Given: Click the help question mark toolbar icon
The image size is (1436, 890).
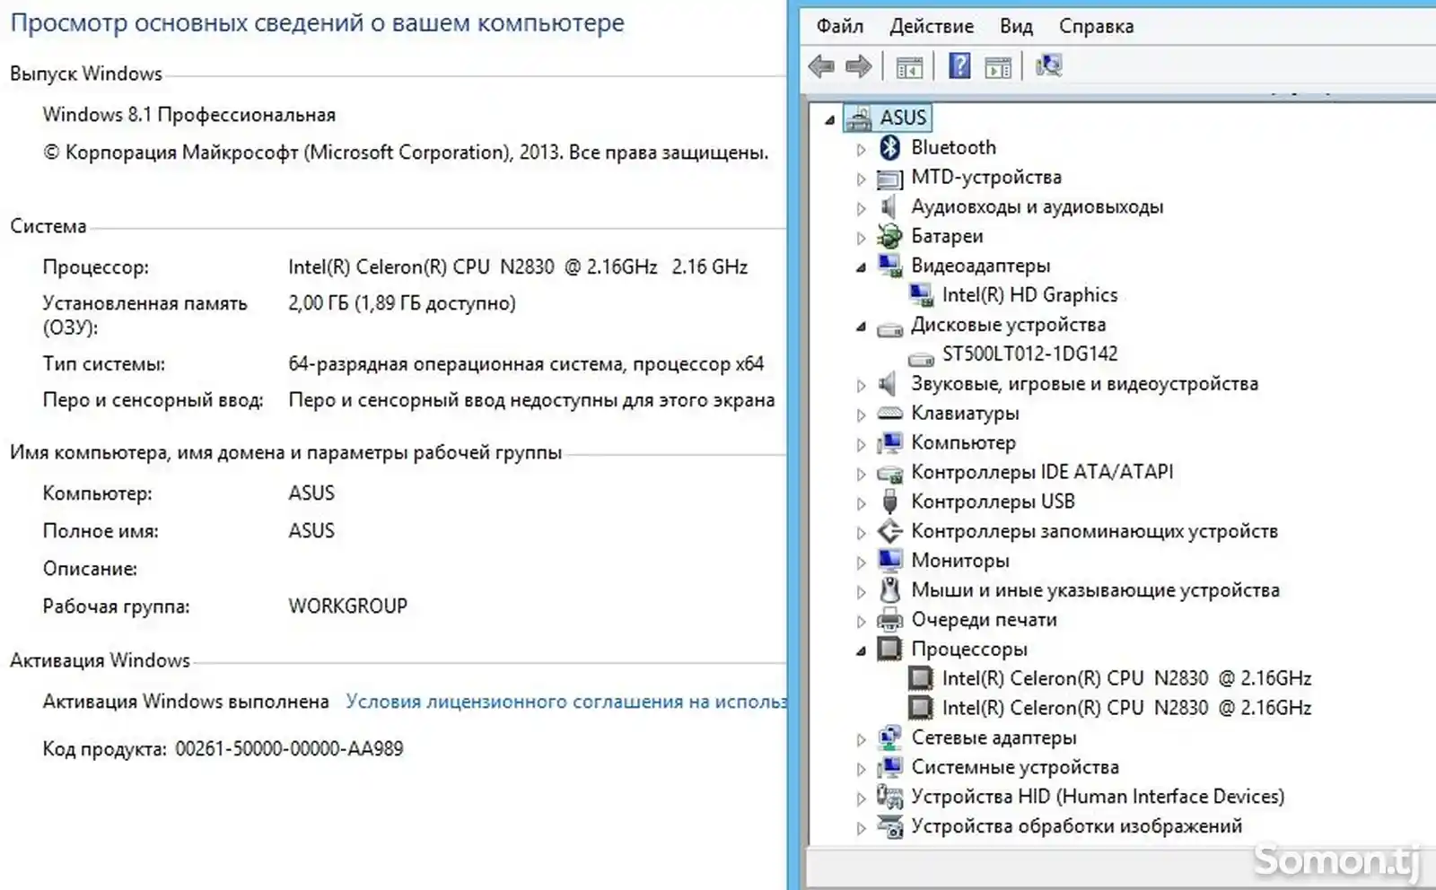Looking at the screenshot, I should click(x=959, y=65).
